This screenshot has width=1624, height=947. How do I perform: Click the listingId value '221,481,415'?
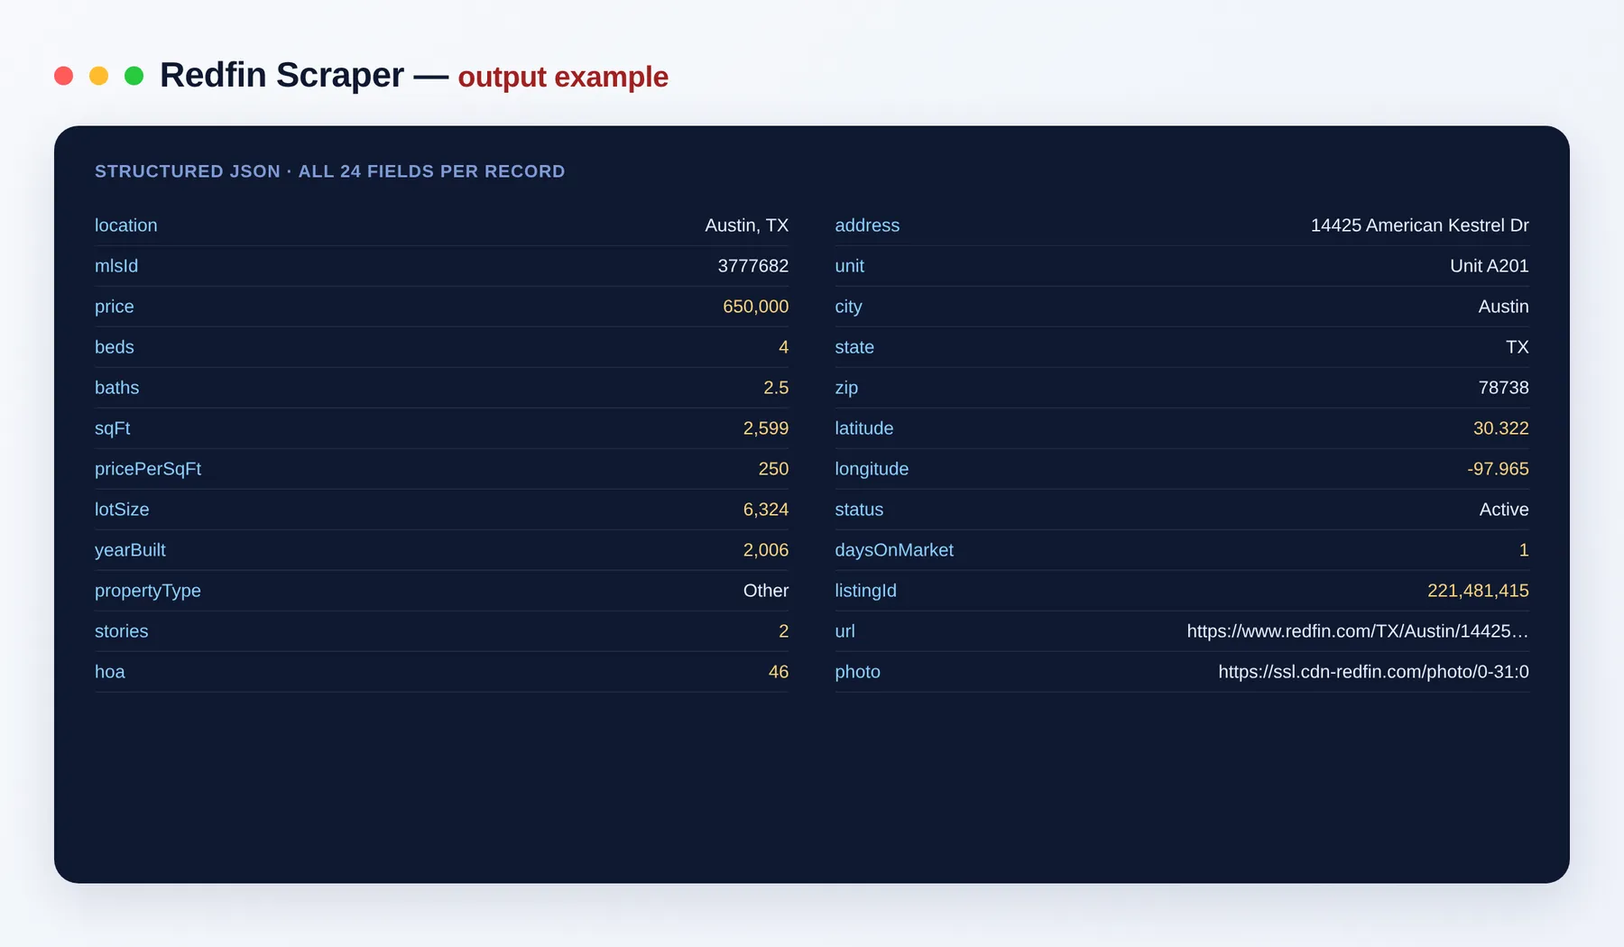pos(1478,591)
